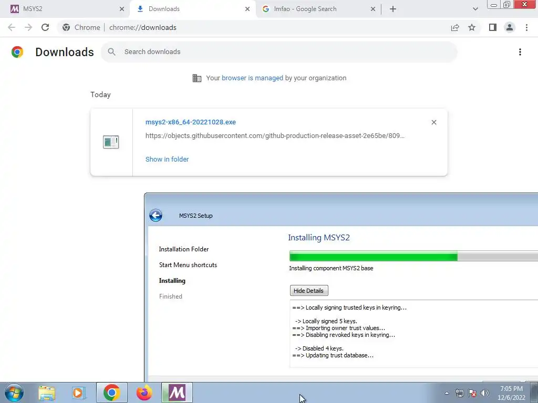Click the msys2 file thumbnail icon
Image resolution: width=538 pixels, height=403 pixels.
(111, 142)
